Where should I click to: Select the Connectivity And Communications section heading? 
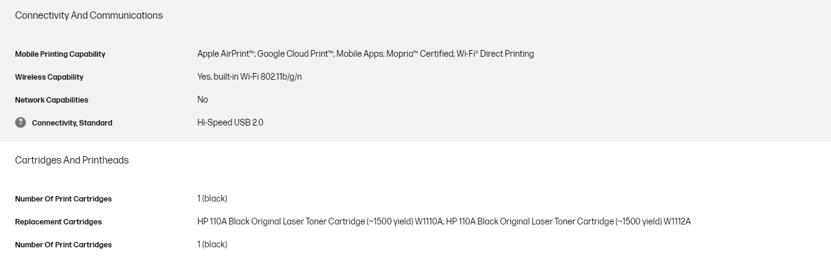[x=89, y=16]
